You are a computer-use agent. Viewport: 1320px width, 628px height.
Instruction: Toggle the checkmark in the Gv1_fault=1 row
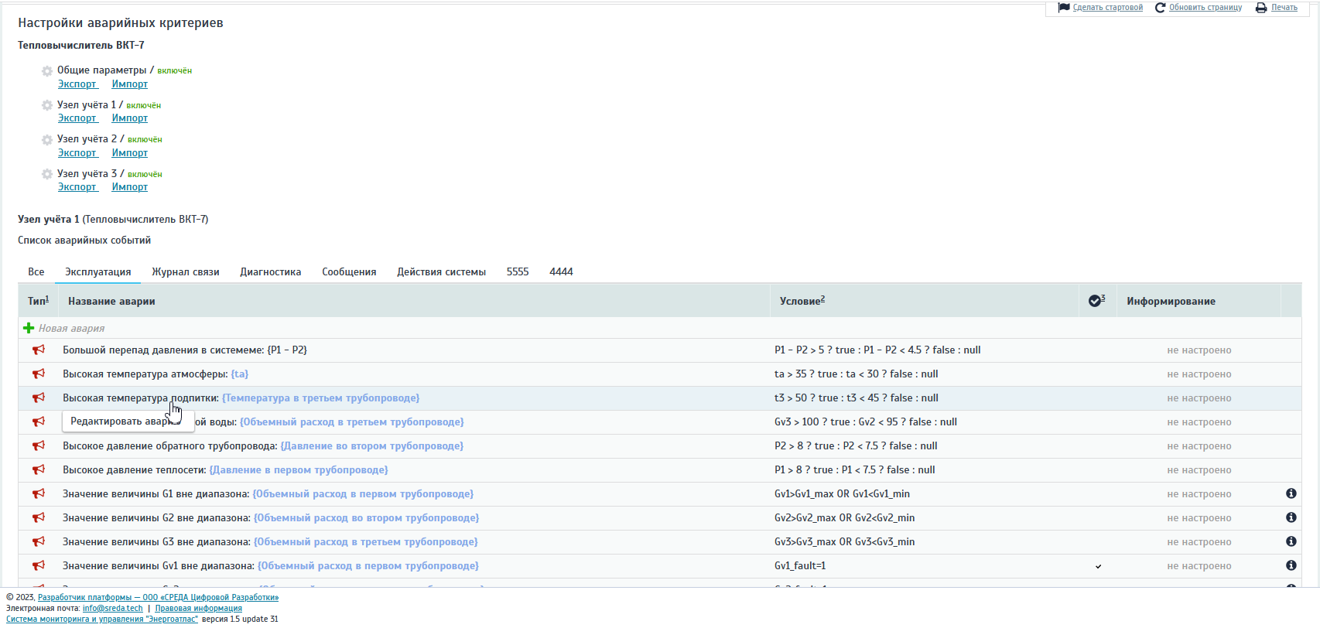(x=1098, y=566)
